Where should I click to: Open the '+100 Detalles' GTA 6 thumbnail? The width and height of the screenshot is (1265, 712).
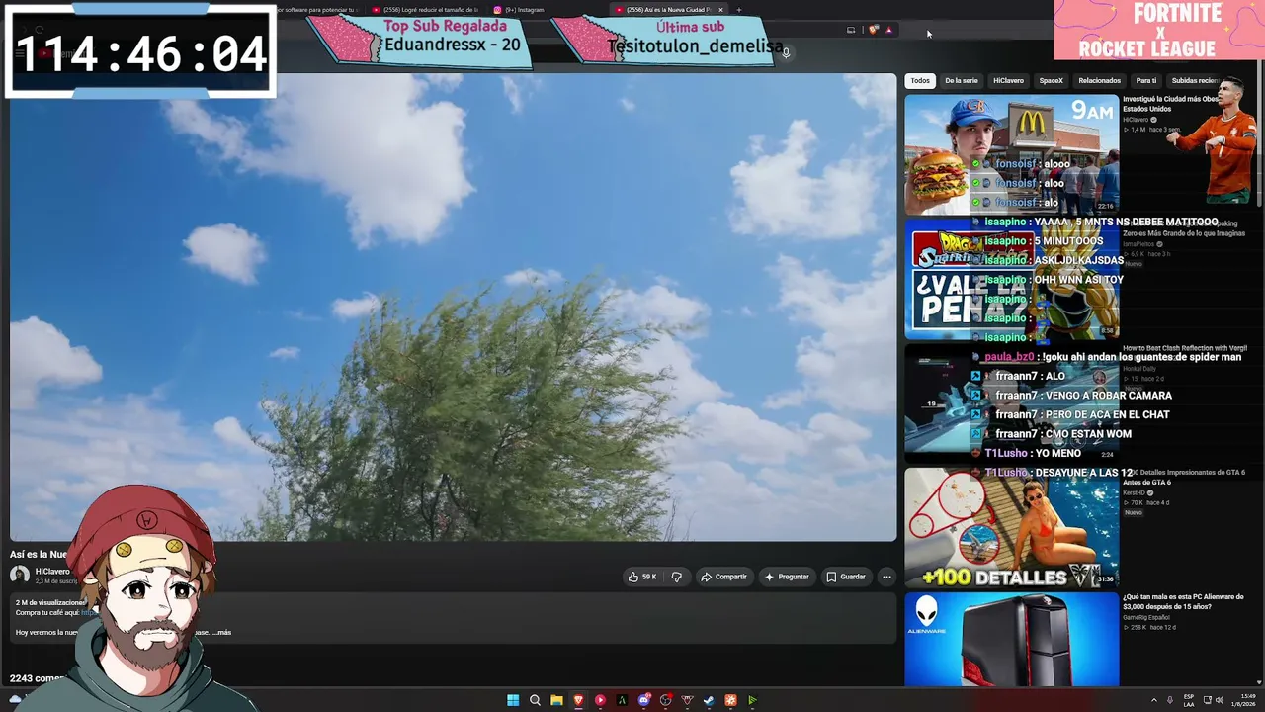tap(1012, 528)
